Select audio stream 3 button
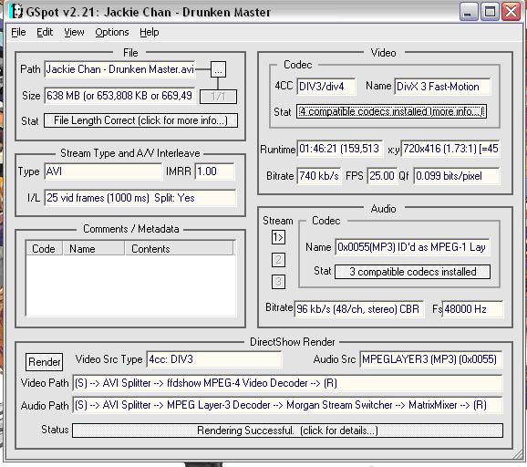 click(278, 282)
